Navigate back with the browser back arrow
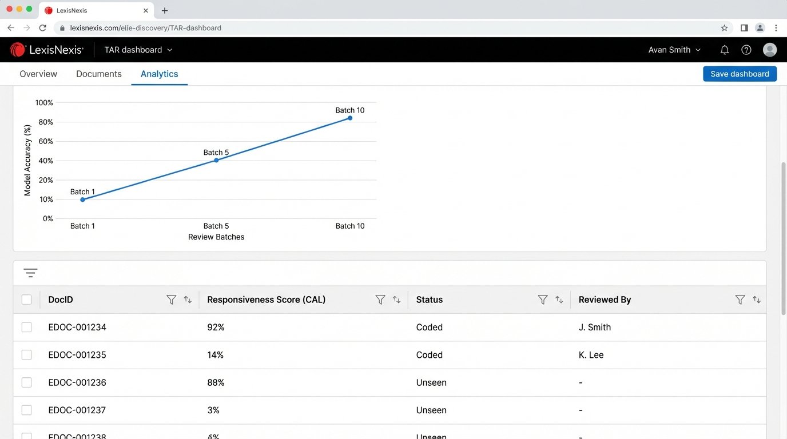Screen dimensions: 787x439 [x=10, y=27]
